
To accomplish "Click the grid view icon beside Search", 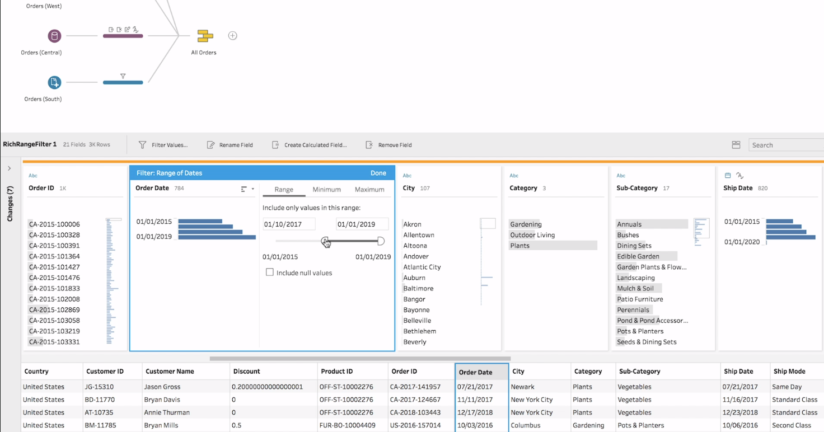I will (x=736, y=144).
